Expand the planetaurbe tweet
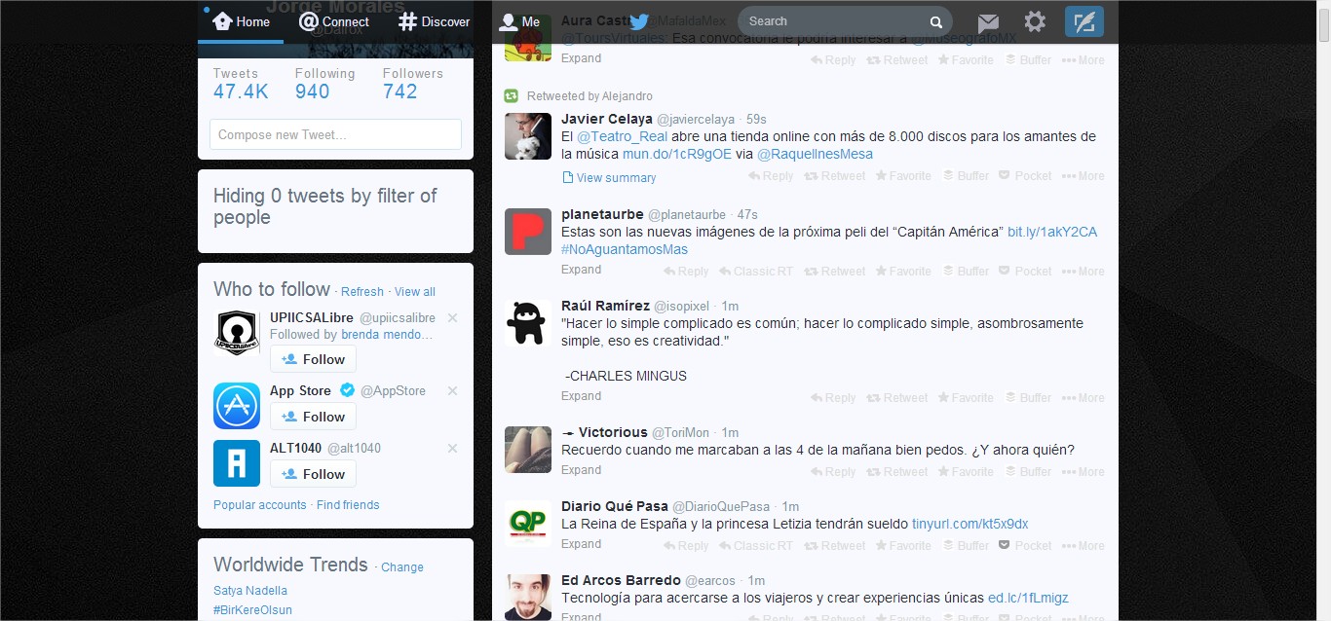Image resolution: width=1331 pixels, height=621 pixels. tap(581, 270)
